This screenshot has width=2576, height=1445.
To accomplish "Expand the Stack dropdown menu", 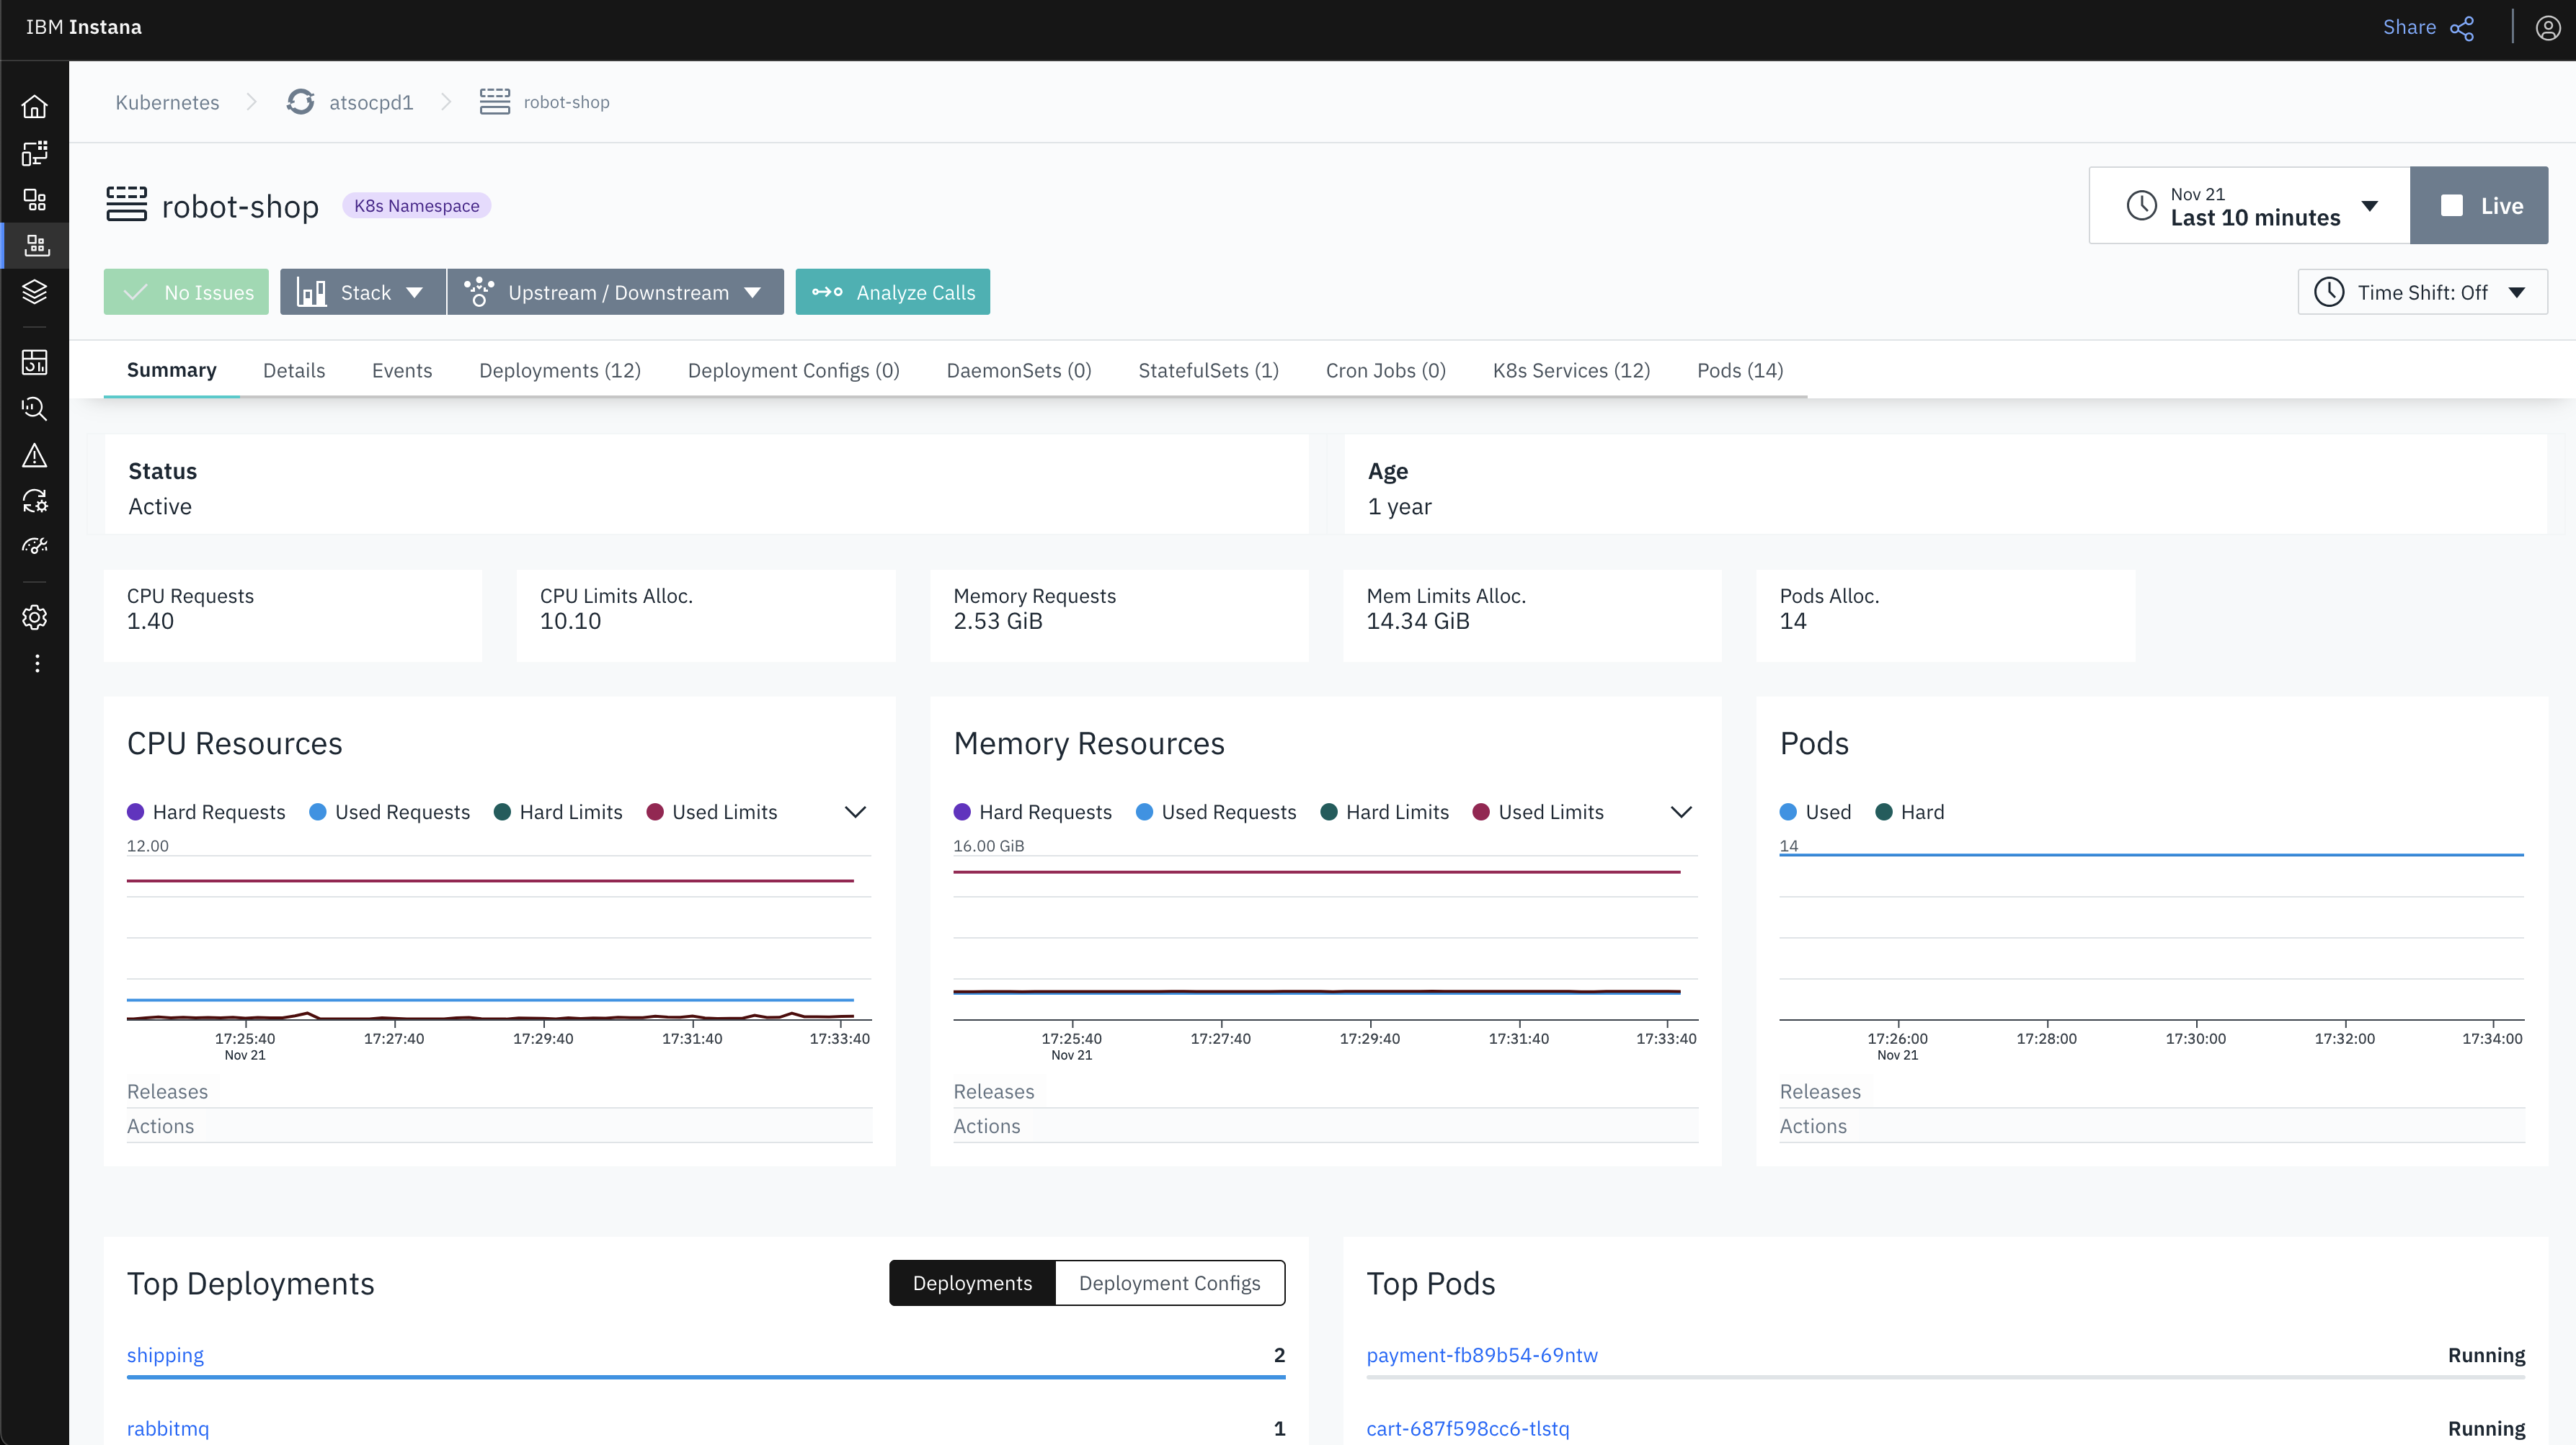I will [362, 292].
